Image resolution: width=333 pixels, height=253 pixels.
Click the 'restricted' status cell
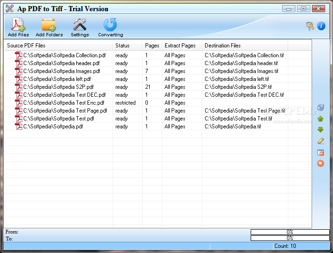point(125,103)
